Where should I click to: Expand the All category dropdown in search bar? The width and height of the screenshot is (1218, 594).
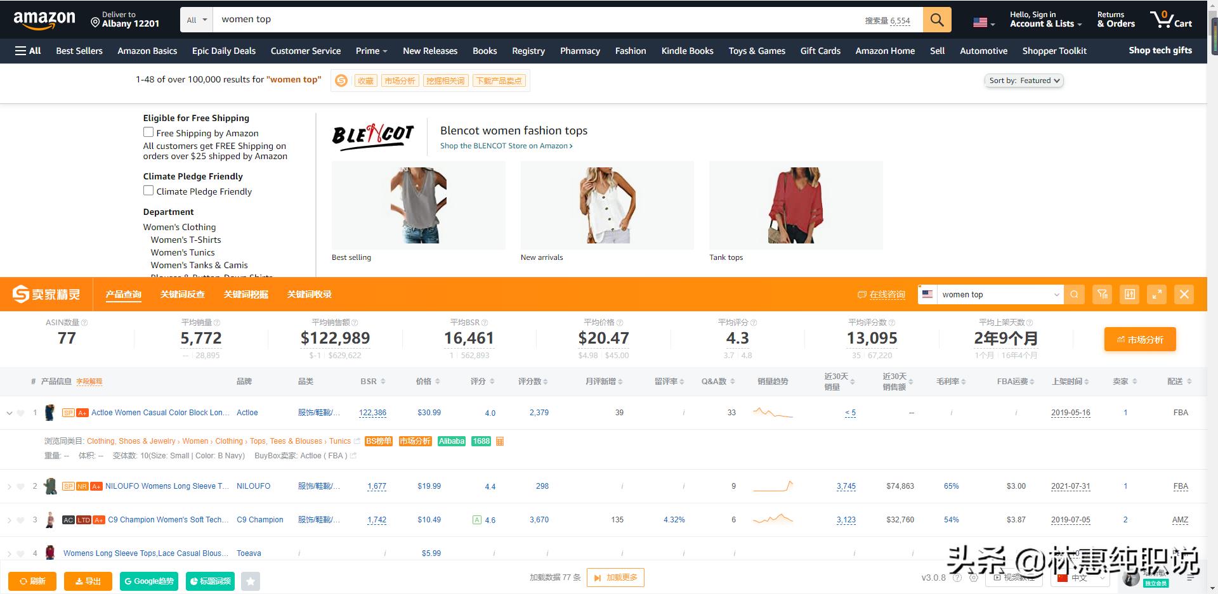[196, 19]
